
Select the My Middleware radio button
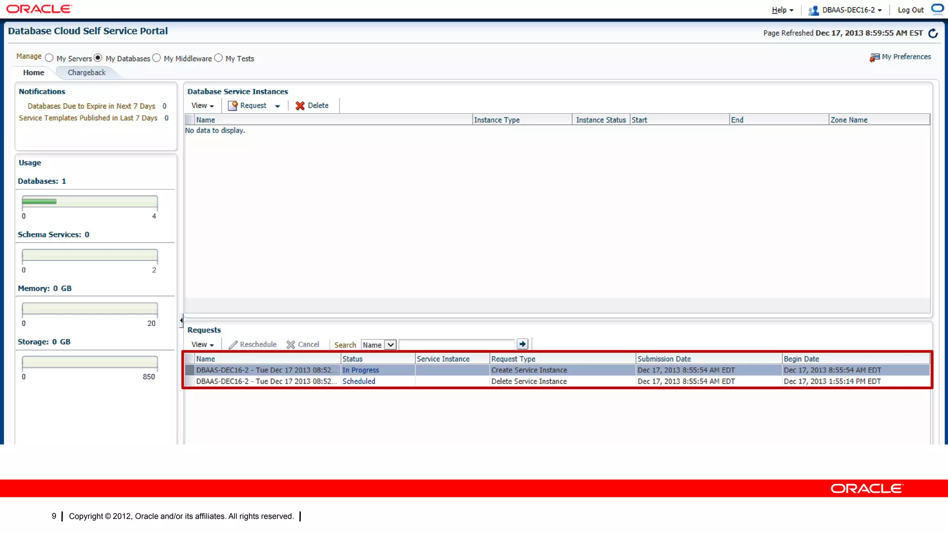[x=156, y=58]
